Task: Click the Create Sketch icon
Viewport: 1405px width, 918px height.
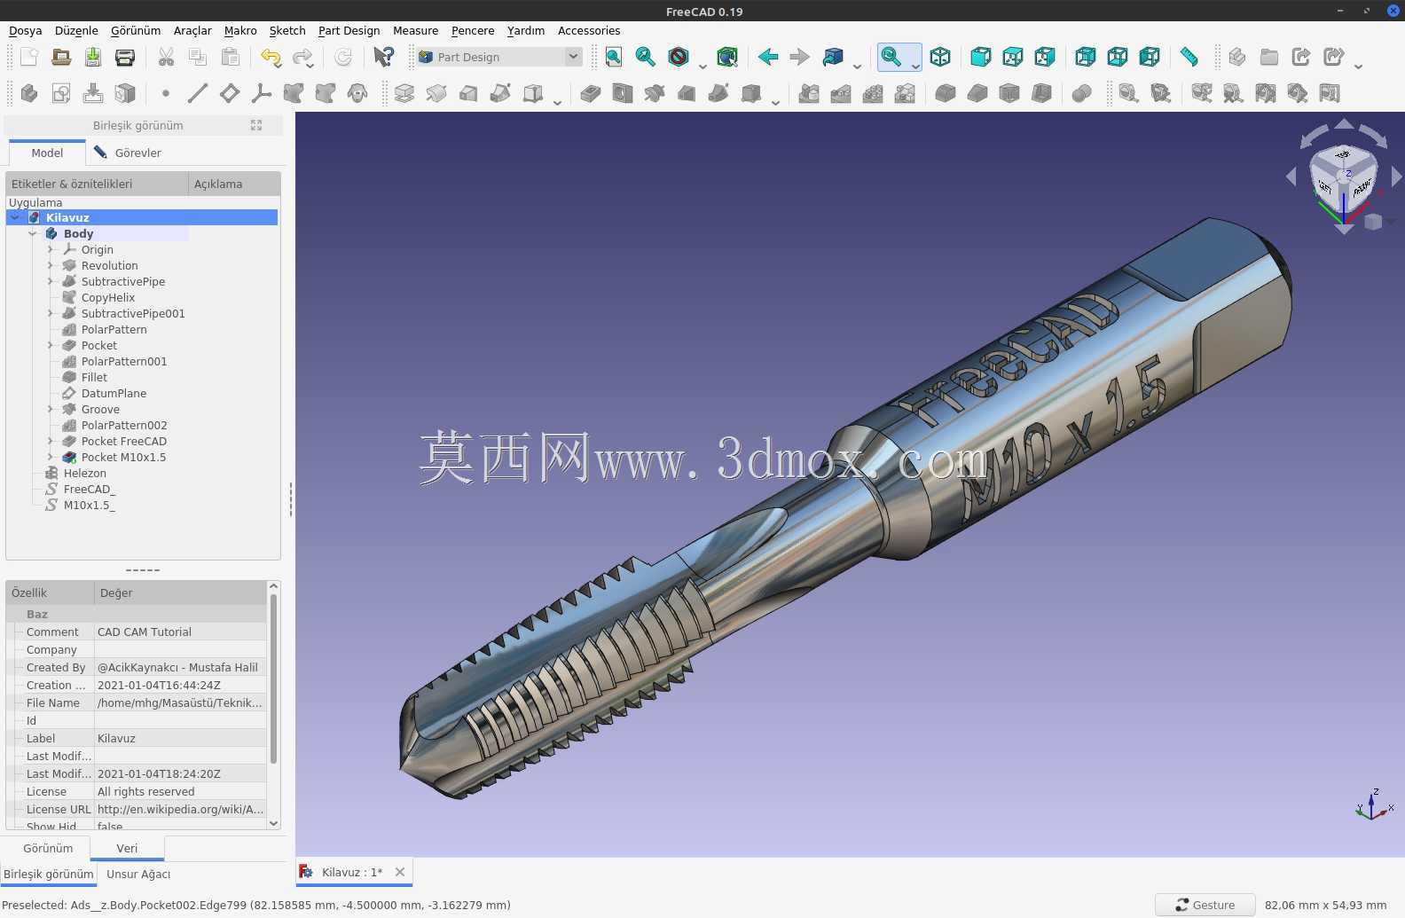Action: [61, 93]
